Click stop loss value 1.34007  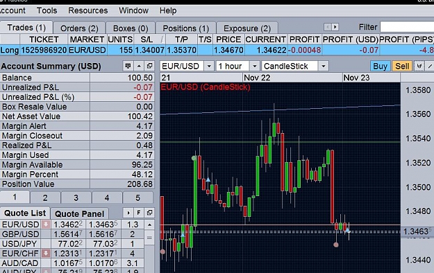point(150,50)
